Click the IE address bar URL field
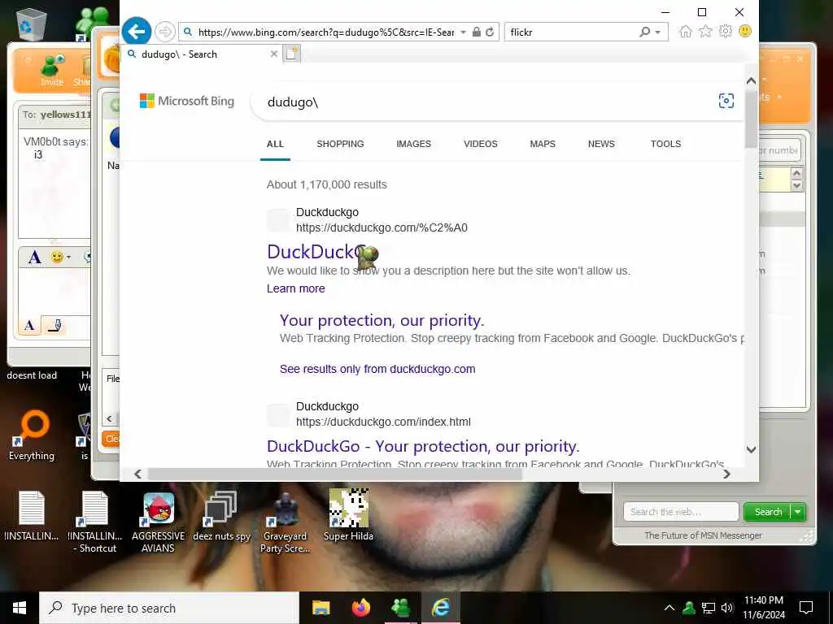This screenshot has width=833, height=624. (x=325, y=32)
